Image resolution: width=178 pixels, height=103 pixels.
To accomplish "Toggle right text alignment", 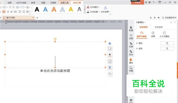I will 8,12.
